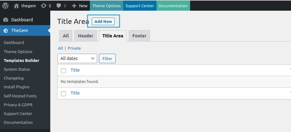Switch to the Header tab

click(x=85, y=36)
